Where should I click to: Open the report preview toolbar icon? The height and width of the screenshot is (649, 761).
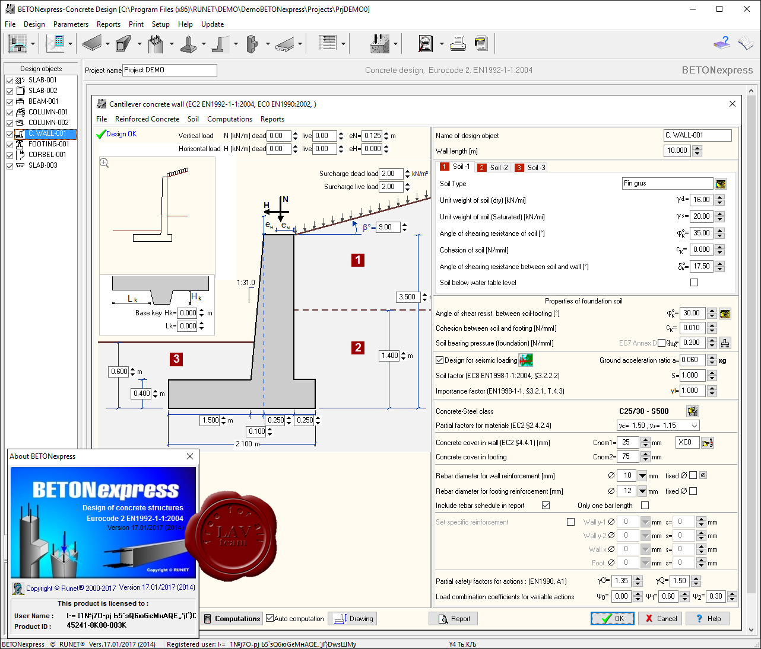(426, 43)
